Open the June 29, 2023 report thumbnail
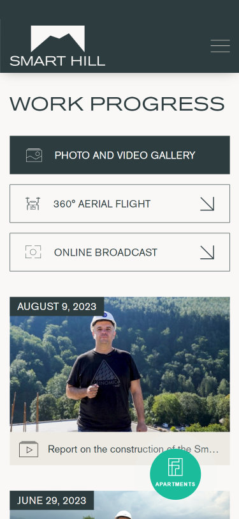Screen dimensions: 239x519 coord(120,505)
